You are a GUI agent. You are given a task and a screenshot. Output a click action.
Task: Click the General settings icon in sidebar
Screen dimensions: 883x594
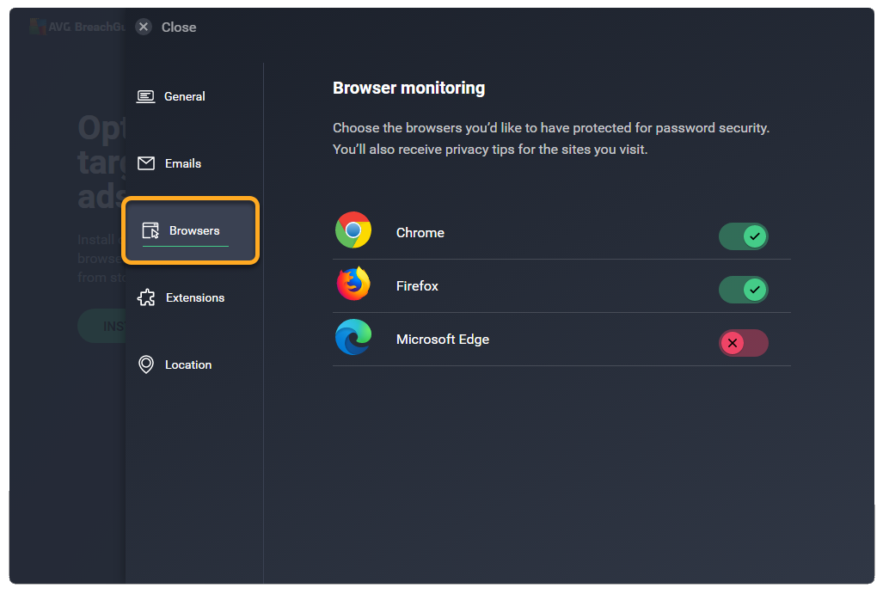click(146, 96)
